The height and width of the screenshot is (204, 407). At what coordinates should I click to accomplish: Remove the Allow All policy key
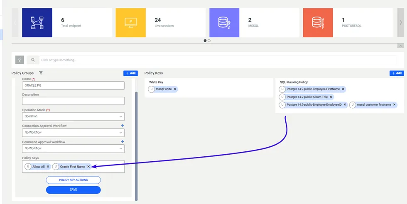(x=48, y=167)
